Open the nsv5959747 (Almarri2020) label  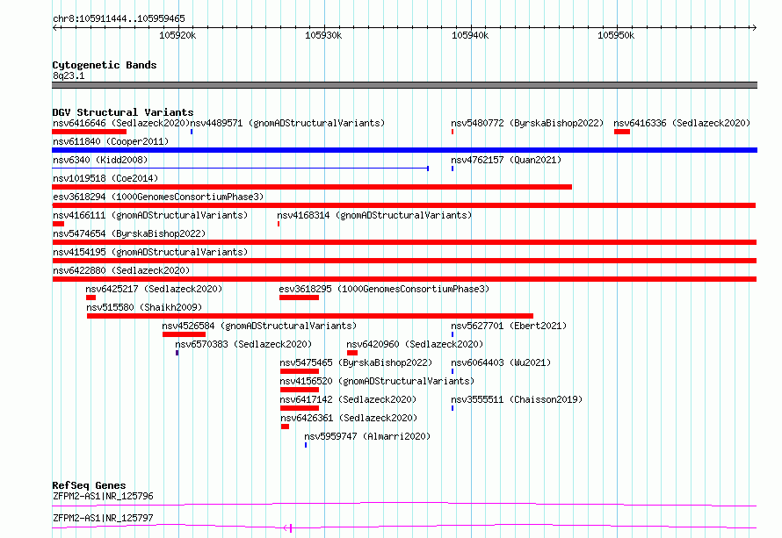367,436
